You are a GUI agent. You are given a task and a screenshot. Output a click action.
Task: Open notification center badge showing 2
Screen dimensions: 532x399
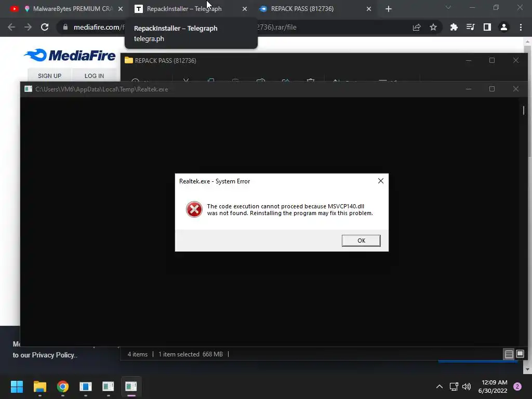tap(517, 387)
